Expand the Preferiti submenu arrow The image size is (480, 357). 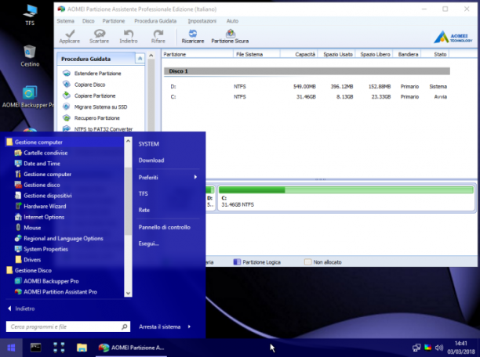coord(195,177)
